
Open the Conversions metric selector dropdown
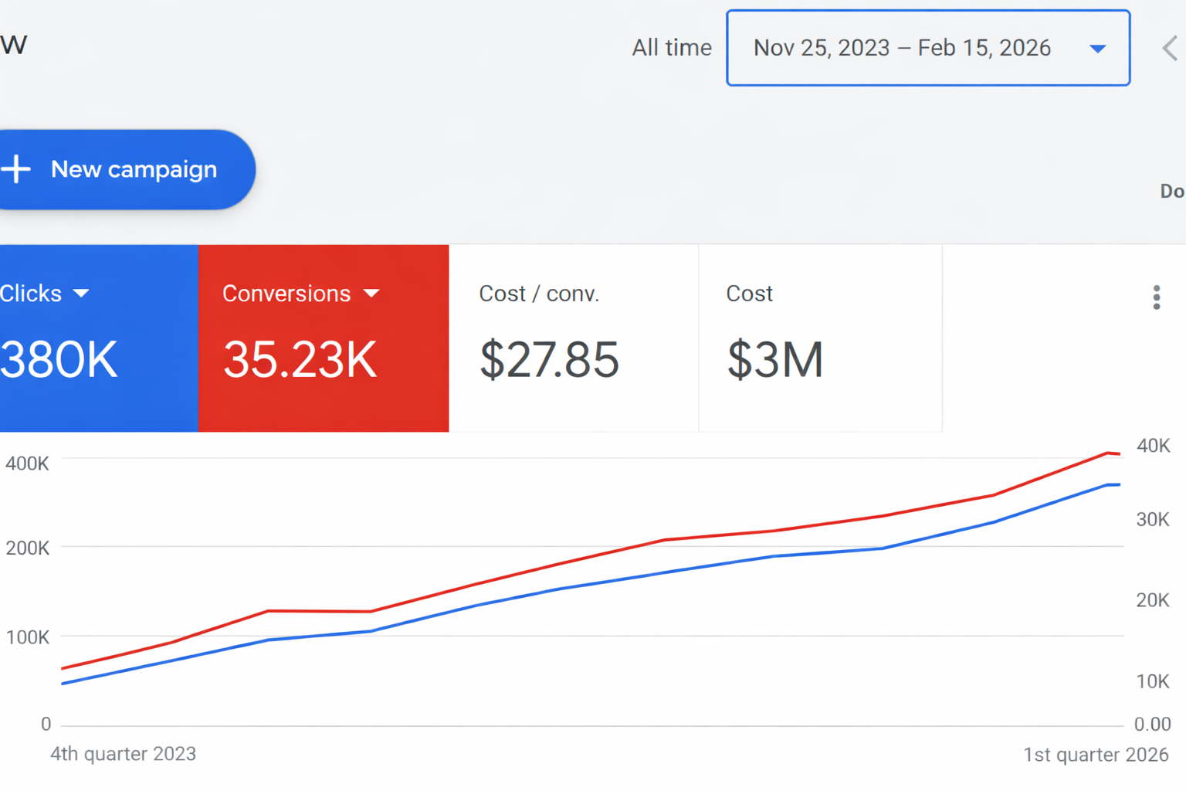point(371,294)
